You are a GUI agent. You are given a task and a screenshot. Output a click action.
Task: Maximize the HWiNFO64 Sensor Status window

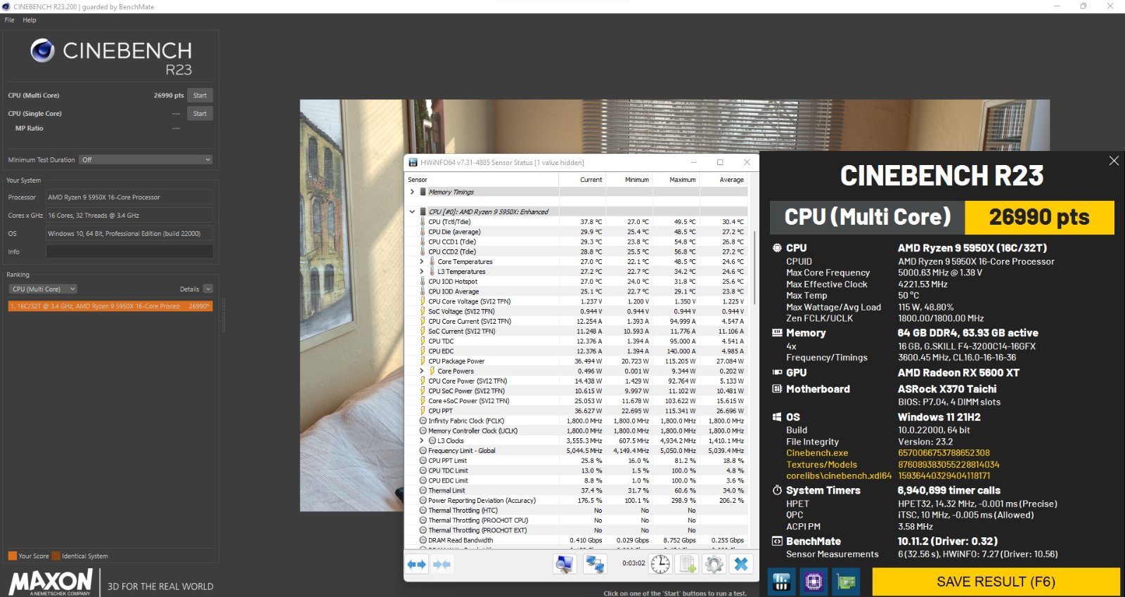pyautogui.click(x=720, y=162)
